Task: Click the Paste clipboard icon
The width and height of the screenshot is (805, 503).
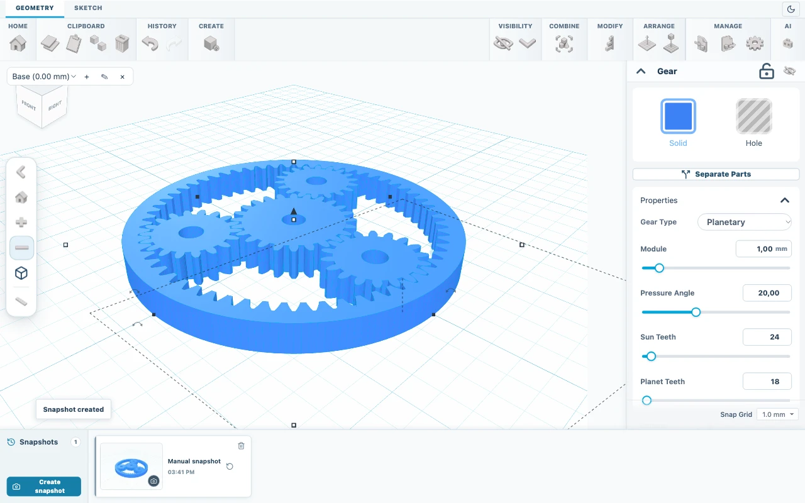Action: [74, 43]
